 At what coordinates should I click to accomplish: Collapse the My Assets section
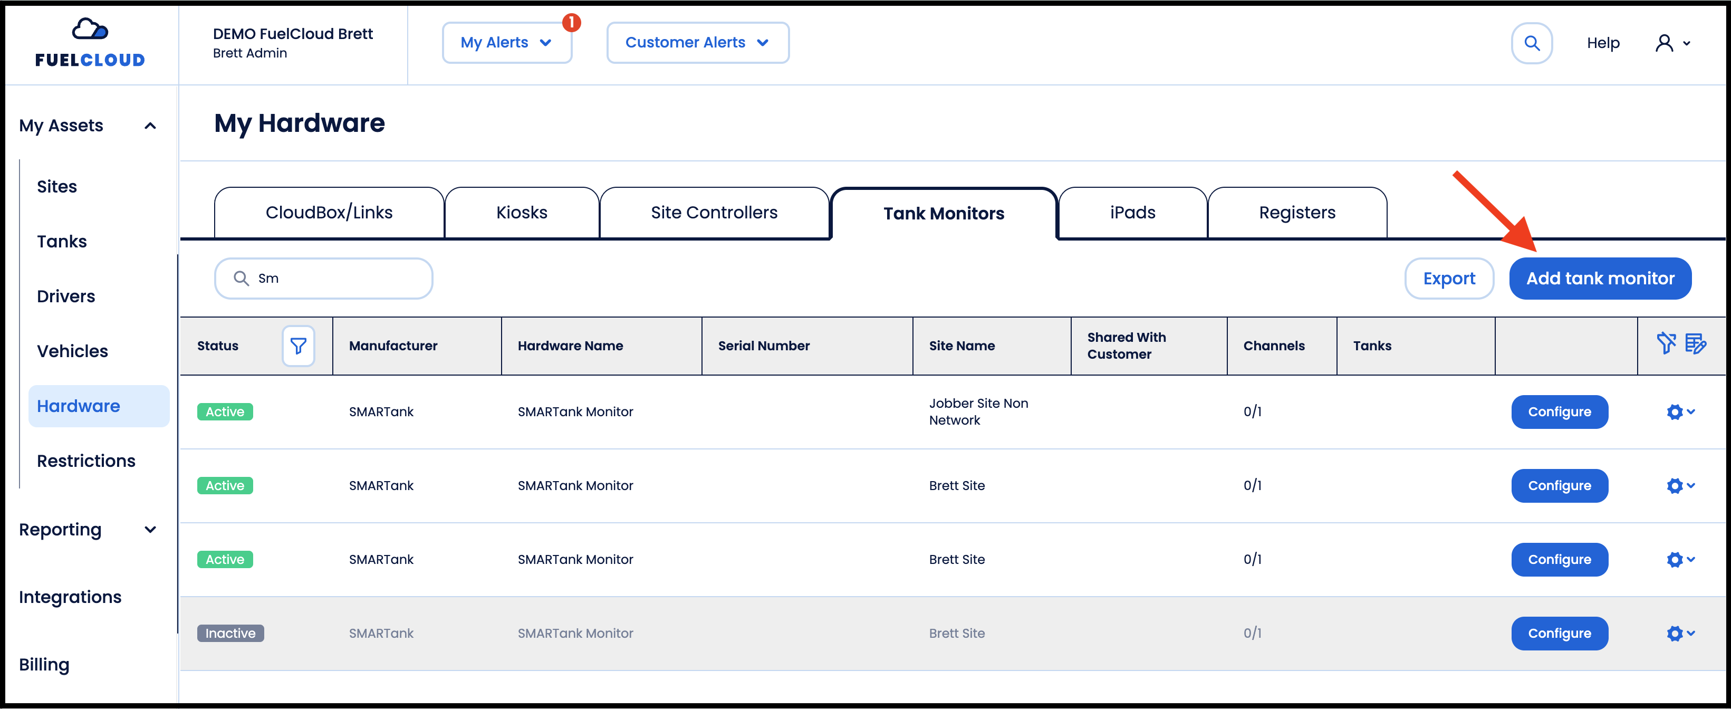tap(150, 126)
